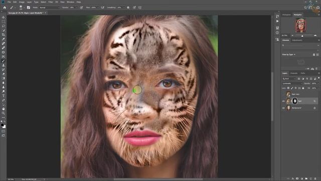321x181 pixels.
Task: Delete layer trash icon at panel bottom
Action: point(315,179)
